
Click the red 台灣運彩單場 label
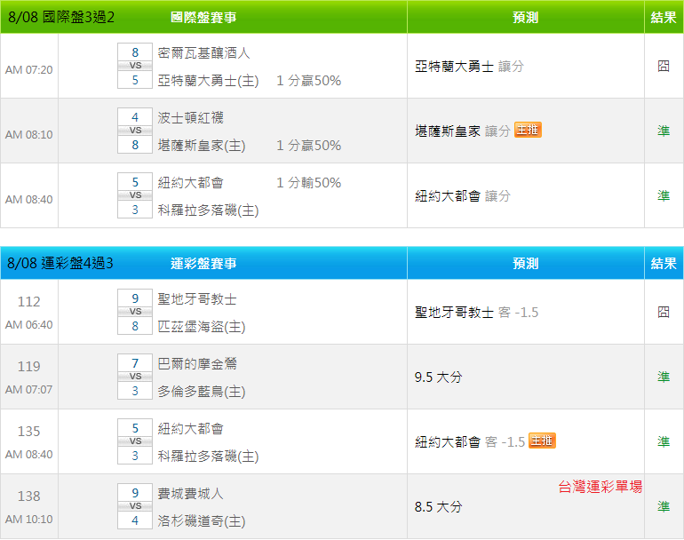600,487
